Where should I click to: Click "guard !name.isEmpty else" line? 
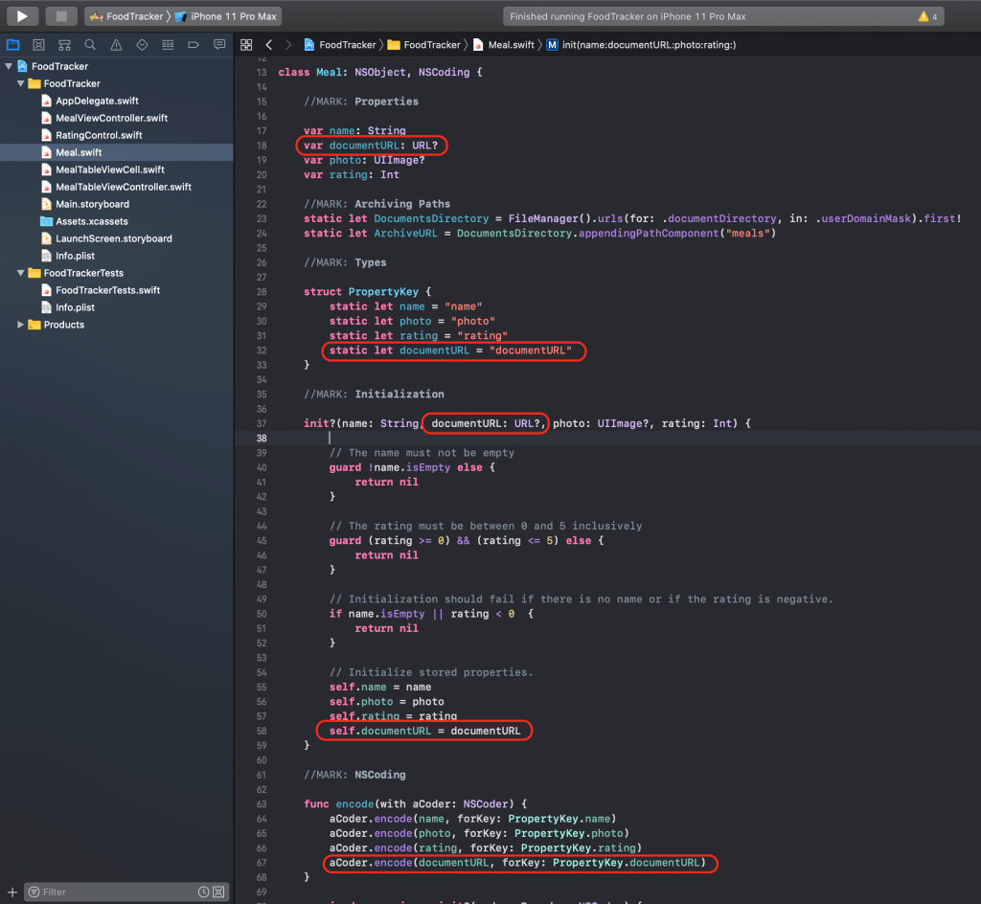(412, 467)
